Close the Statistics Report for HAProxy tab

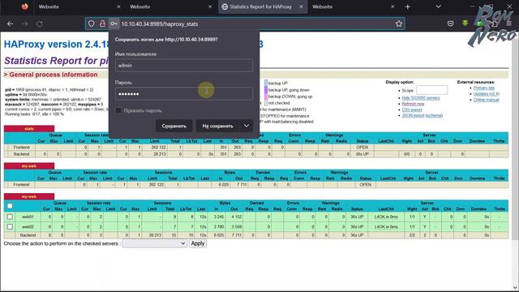pyautogui.click(x=301, y=6)
